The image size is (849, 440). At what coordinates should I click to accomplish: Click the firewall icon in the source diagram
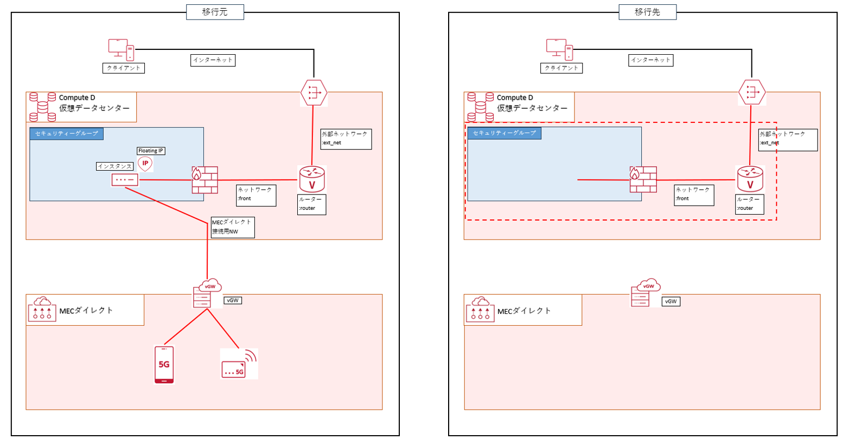point(205,180)
